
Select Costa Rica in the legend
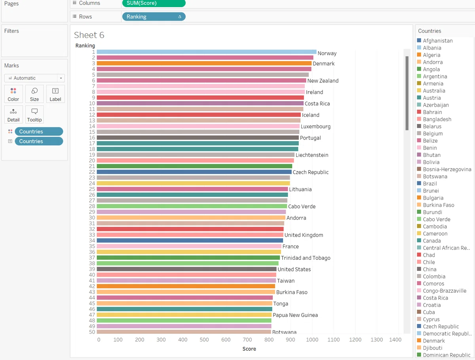tap(435, 298)
